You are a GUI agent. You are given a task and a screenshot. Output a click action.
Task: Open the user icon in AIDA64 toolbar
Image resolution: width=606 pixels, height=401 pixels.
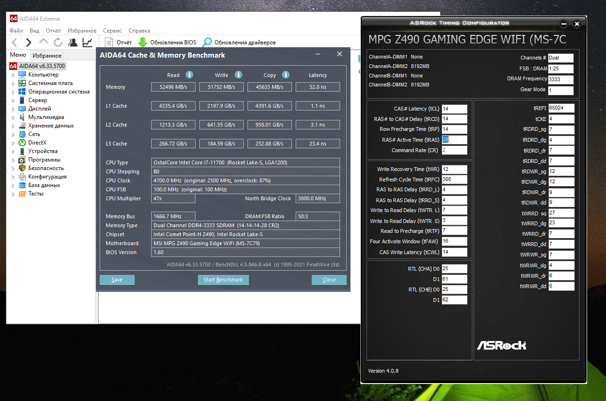point(73,43)
